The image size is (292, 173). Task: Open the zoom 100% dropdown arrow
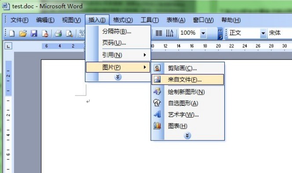pos(203,33)
